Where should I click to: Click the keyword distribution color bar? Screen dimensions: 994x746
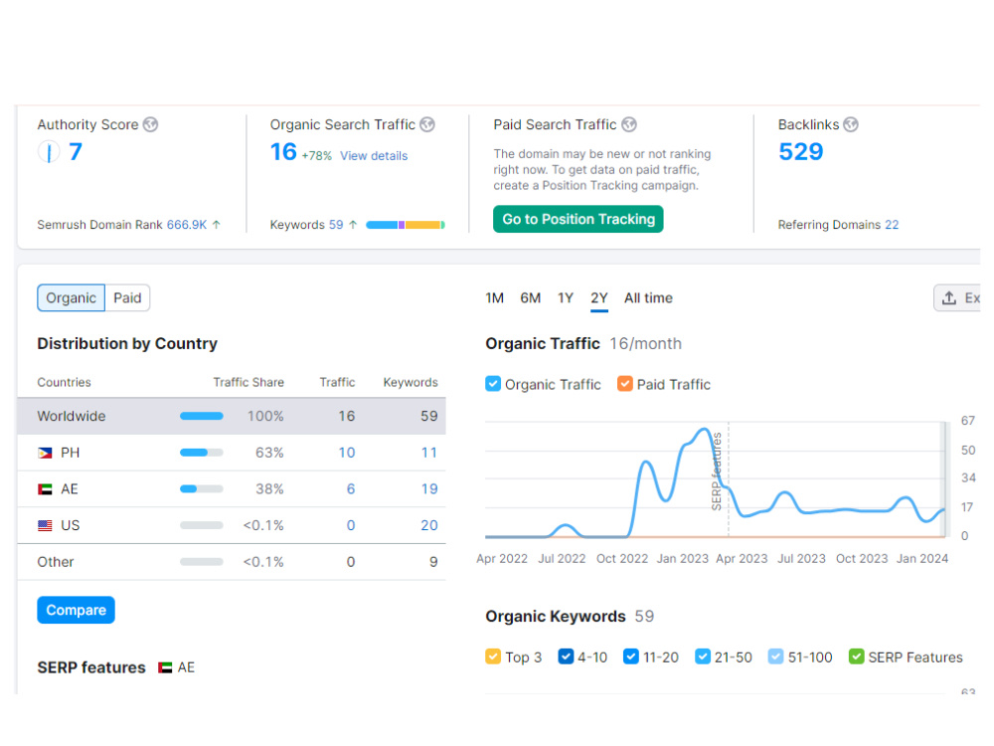[x=406, y=225]
